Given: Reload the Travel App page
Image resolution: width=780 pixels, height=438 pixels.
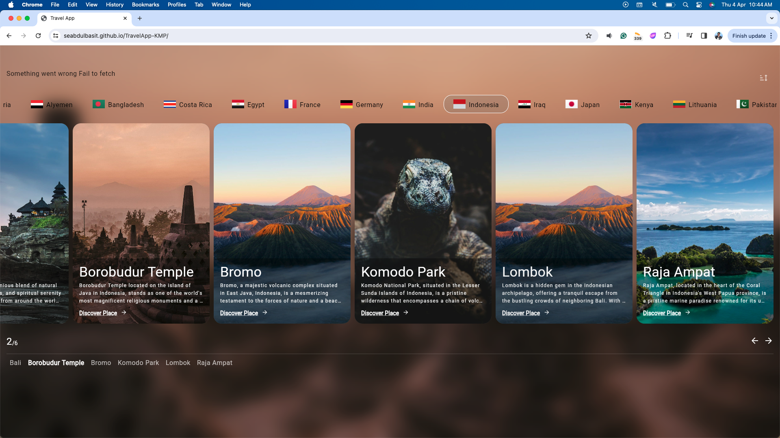Looking at the screenshot, I should tap(38, 36).
